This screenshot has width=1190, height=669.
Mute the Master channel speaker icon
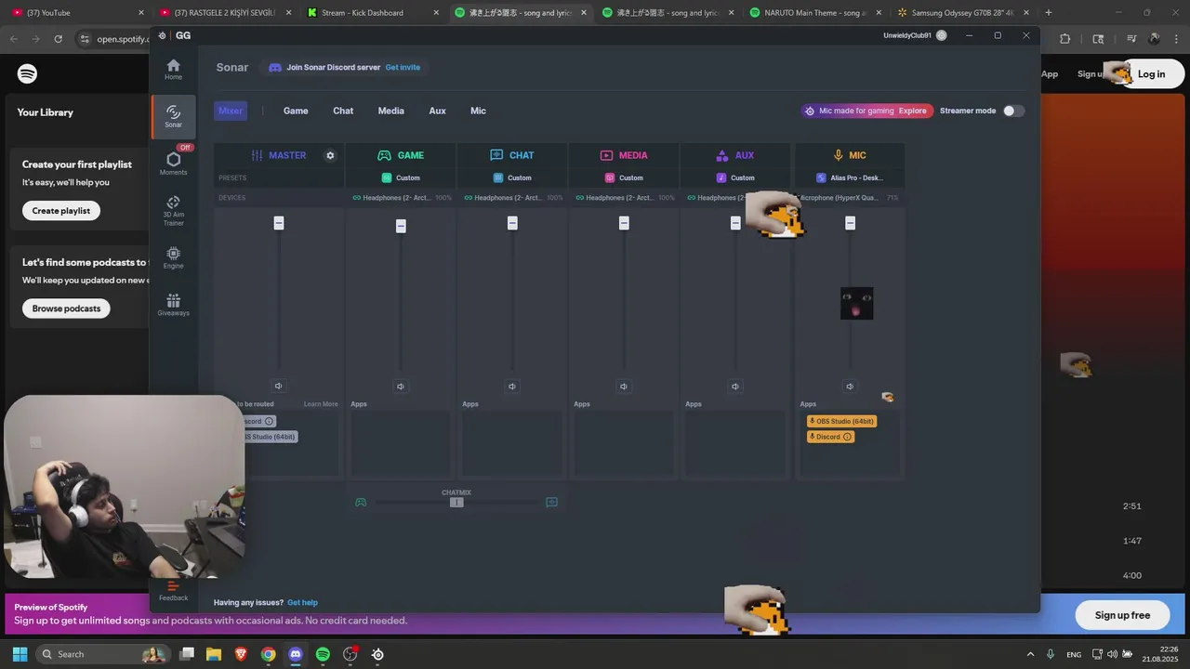278,386
